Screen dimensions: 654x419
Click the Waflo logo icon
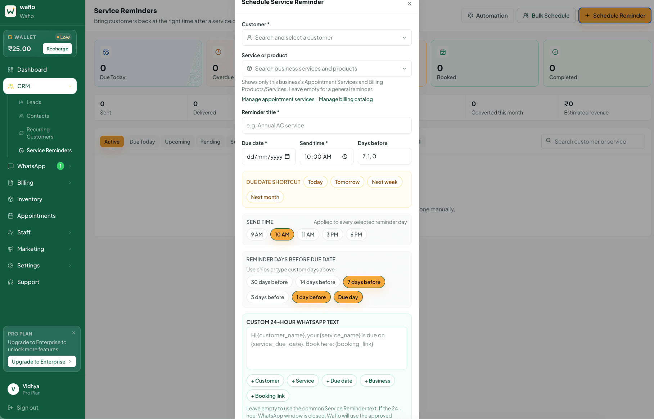pyautogui.click(x=10, y=12)
